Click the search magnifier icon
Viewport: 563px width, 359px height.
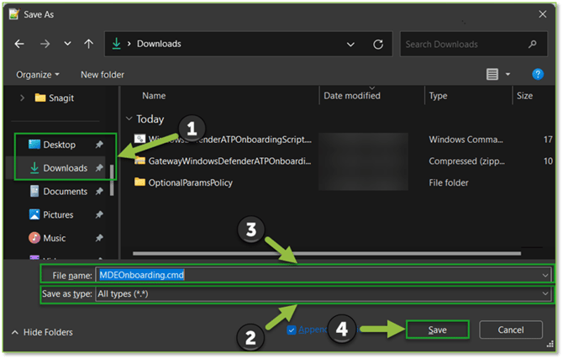533,44
